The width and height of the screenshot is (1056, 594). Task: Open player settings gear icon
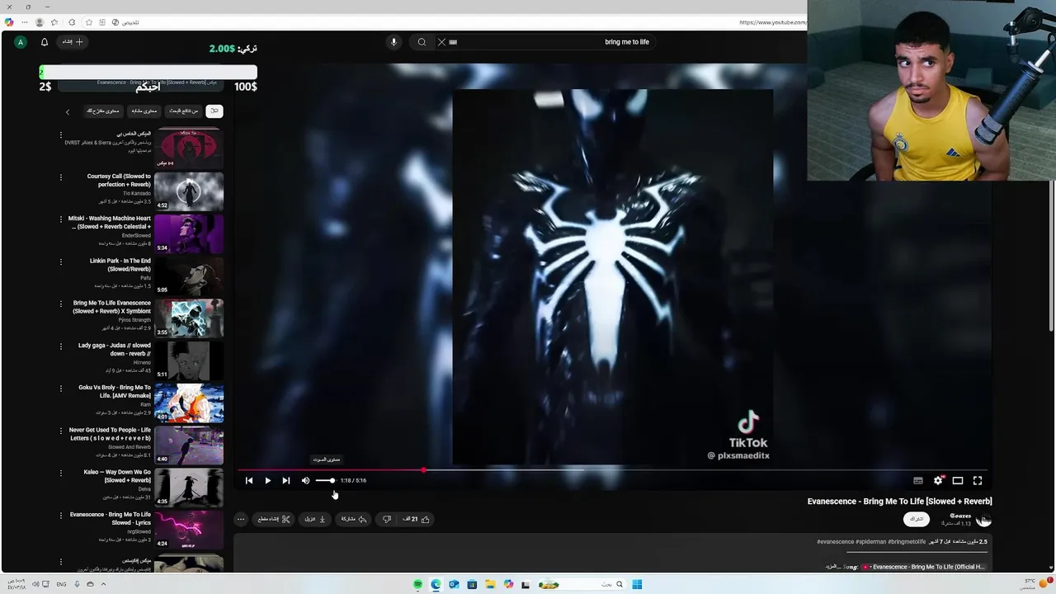(938, 480)
